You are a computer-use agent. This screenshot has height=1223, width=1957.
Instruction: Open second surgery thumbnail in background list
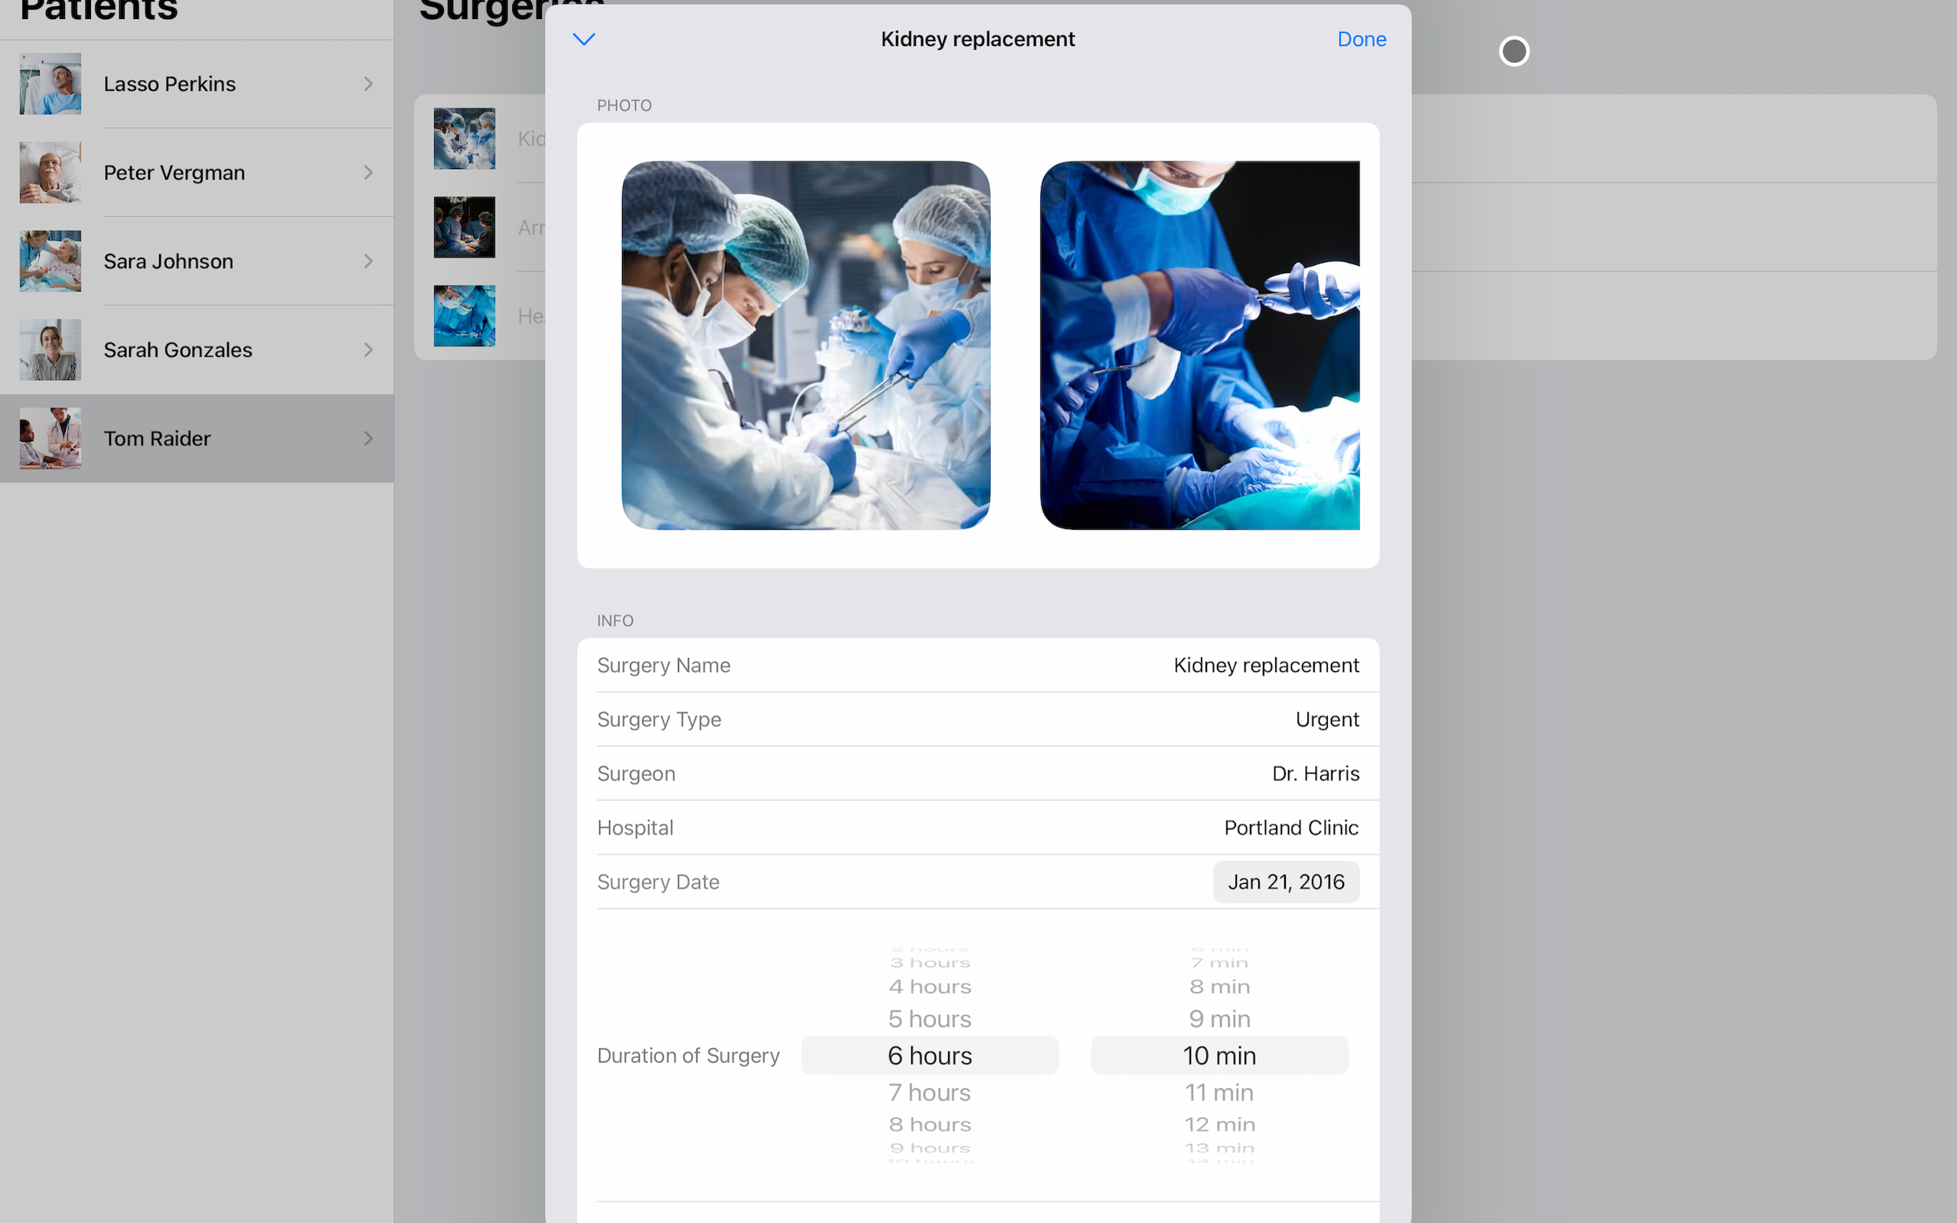click(x=464, y=227)
